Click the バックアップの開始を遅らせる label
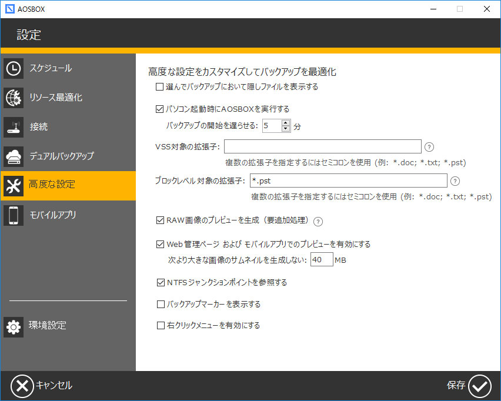 coord(212,126)
